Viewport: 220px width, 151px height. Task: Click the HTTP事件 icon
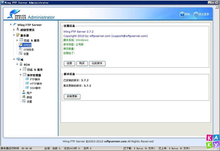tap(27, 84)
